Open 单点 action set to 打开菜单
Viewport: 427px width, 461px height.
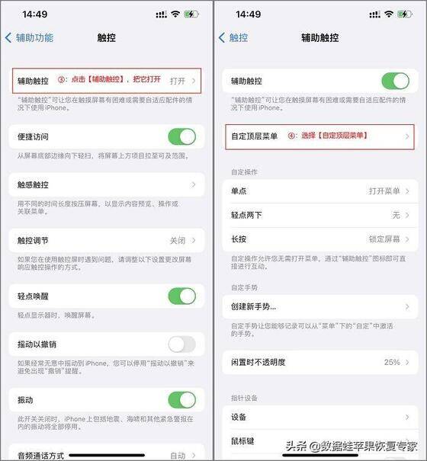(x=320, y=191)
